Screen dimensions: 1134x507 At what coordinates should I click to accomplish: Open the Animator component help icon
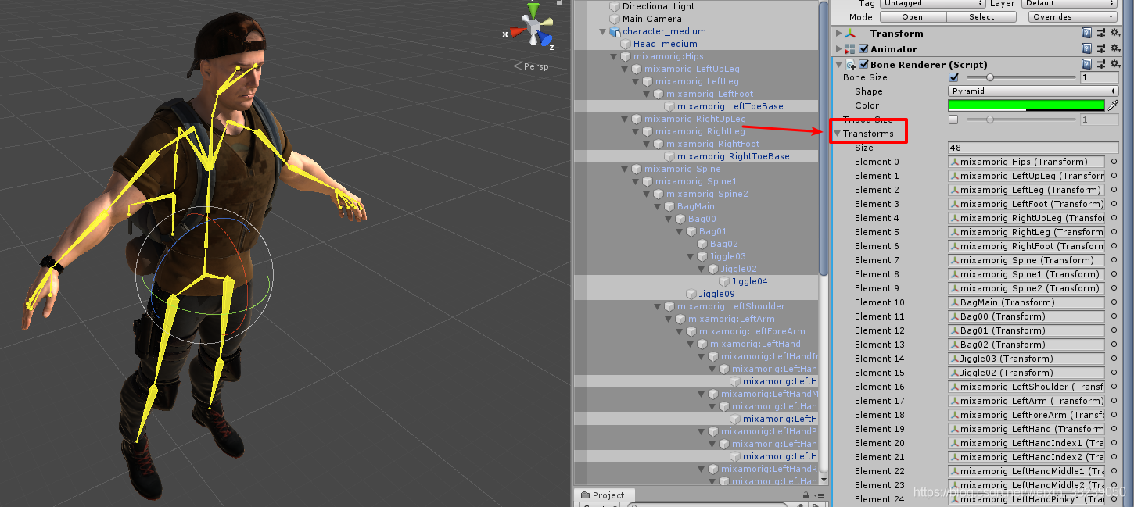[1086, 48]
